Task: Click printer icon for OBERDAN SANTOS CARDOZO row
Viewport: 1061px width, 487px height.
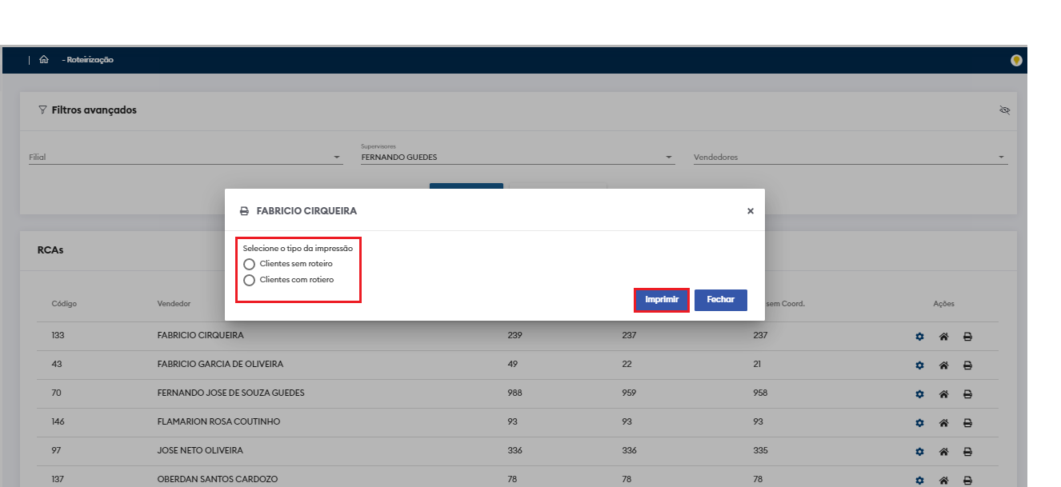Action: tap(967, 480)
